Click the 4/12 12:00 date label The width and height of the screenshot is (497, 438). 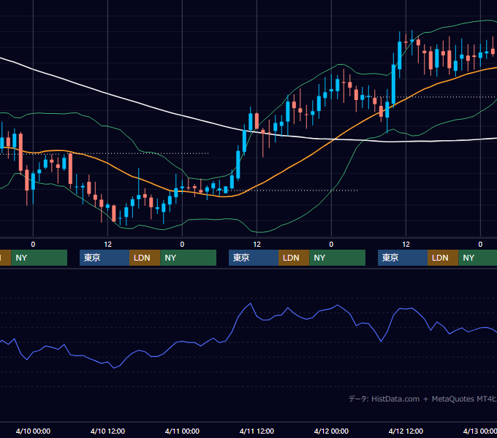pyautogui.click(x=406, y=431)
